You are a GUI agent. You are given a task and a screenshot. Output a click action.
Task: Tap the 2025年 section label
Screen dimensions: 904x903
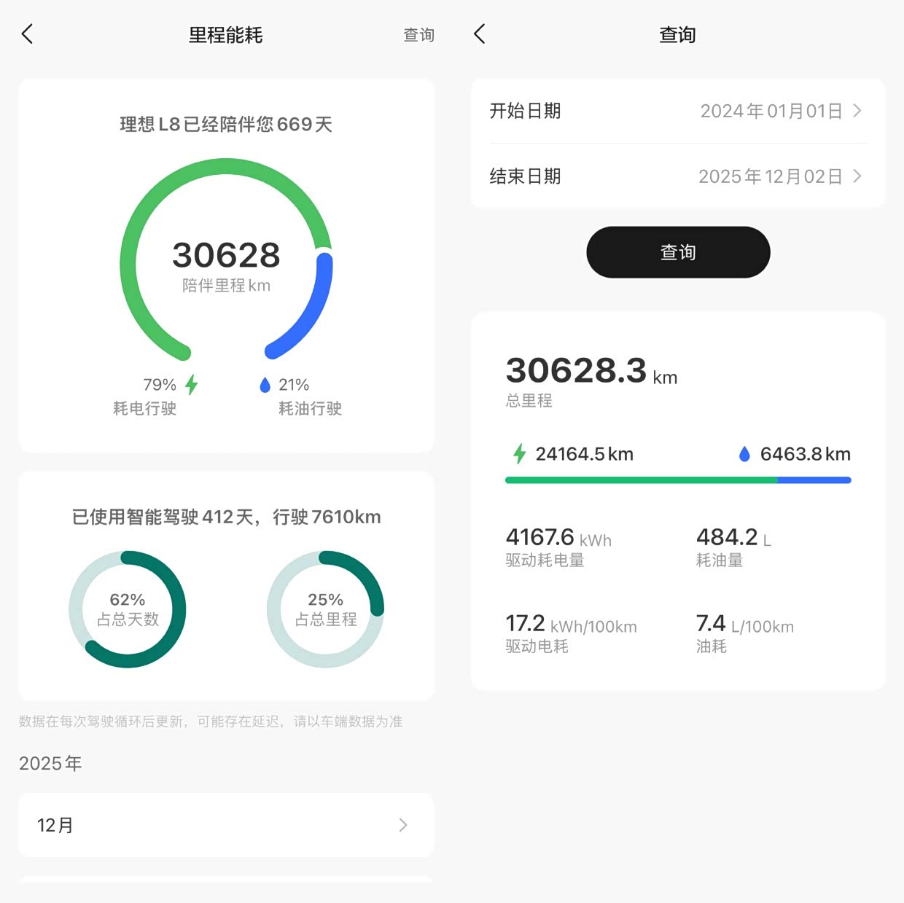[50, 763]
